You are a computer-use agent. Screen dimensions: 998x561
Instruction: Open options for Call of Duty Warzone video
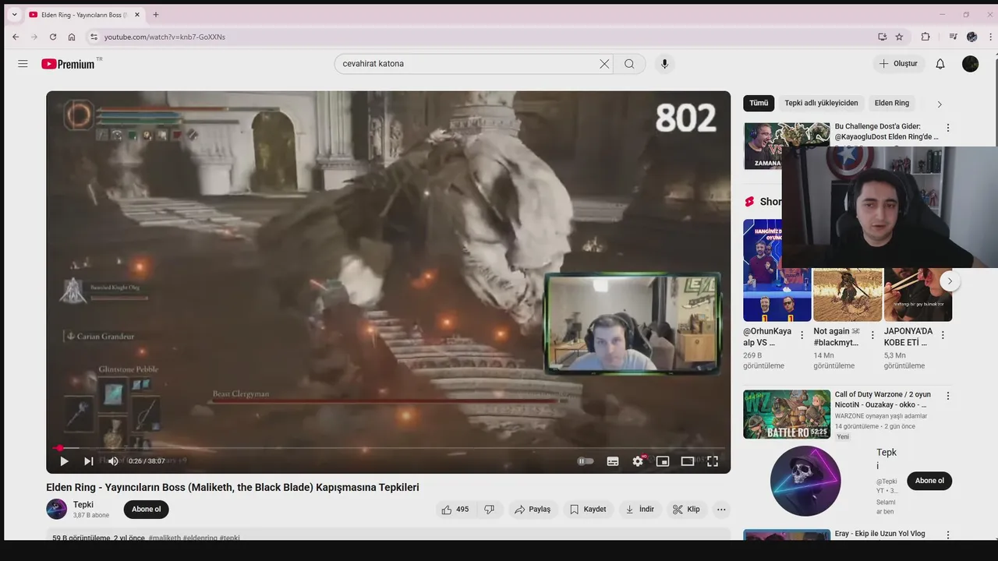[x=948, y=396]
